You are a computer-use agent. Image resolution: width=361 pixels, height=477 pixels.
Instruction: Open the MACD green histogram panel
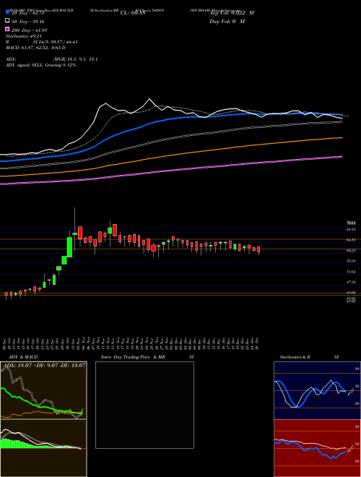[x=43, y=448]
